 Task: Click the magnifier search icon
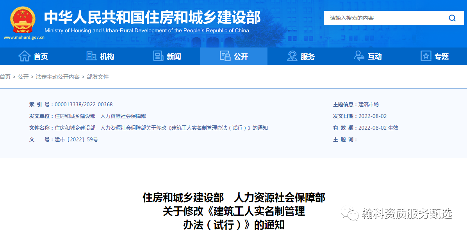pos(452,18)
